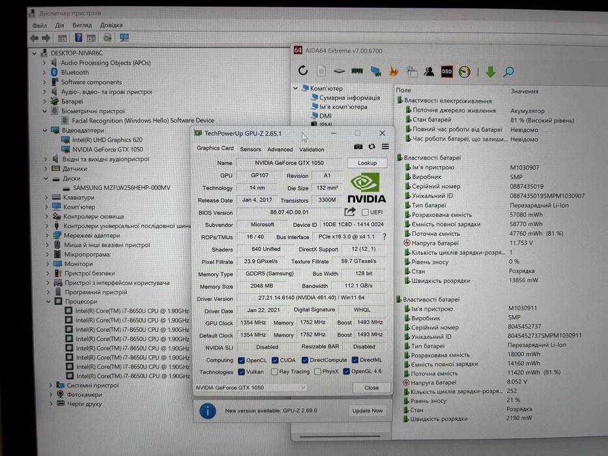
Task: Select Intel(R) UHD Graphics 620 device
Action: tap(107, 139)
